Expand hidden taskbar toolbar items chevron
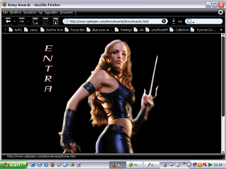This screenshot has height=169, width=226. tap(184, 163)
